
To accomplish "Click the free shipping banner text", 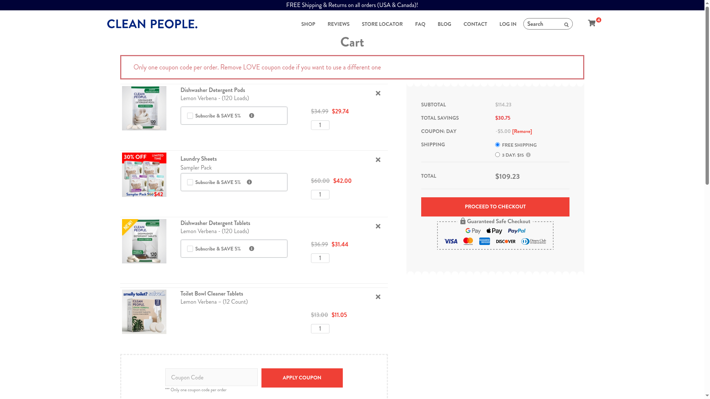I will tap(352, 5).
